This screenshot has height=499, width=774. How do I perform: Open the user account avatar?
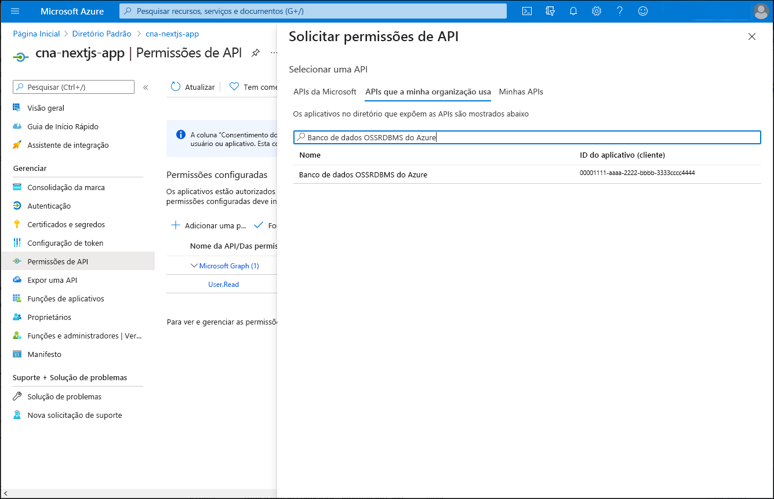pyautogui.click(x=761, y=11)
